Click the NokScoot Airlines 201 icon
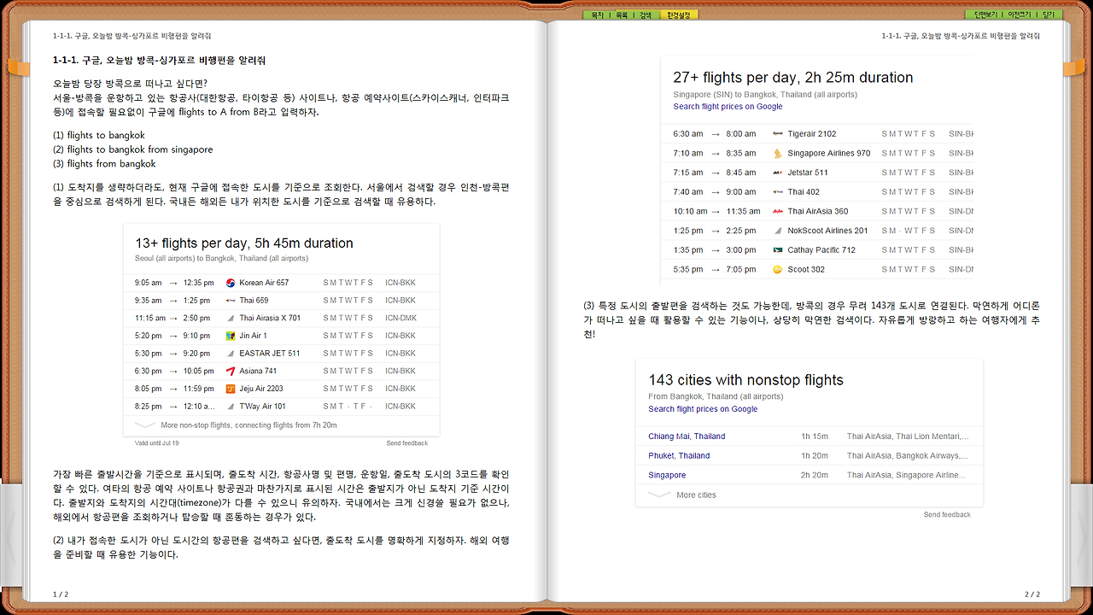Image resolution: width=1093 pixels, height=615 pixels. (x=778, y=231)
